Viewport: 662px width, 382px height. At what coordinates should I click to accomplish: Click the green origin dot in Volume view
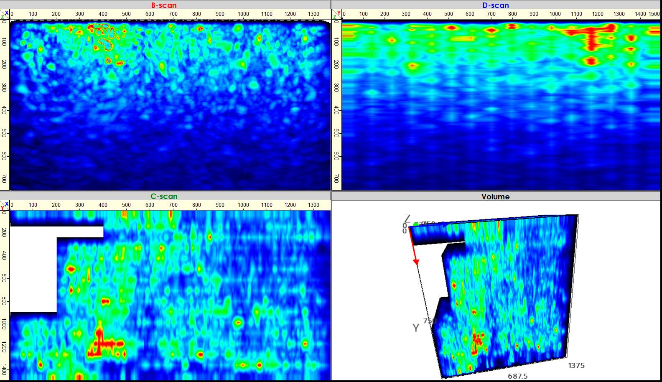(x=415, y=224)
